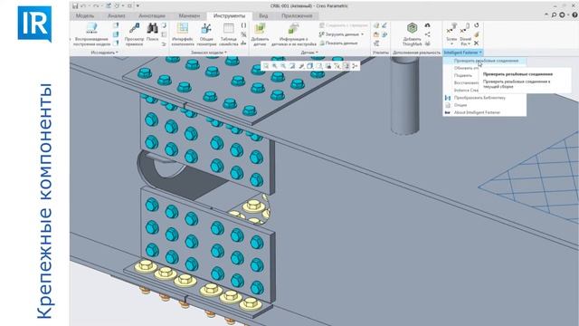
Task: Click the model playback (Воспроизведение) icon
Action: coord(91,28)
